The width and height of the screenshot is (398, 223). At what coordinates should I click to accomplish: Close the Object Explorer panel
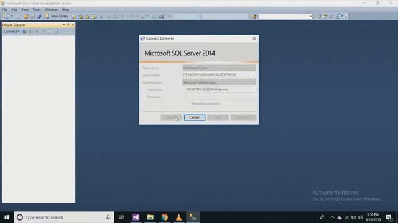(x=73, y=25)
